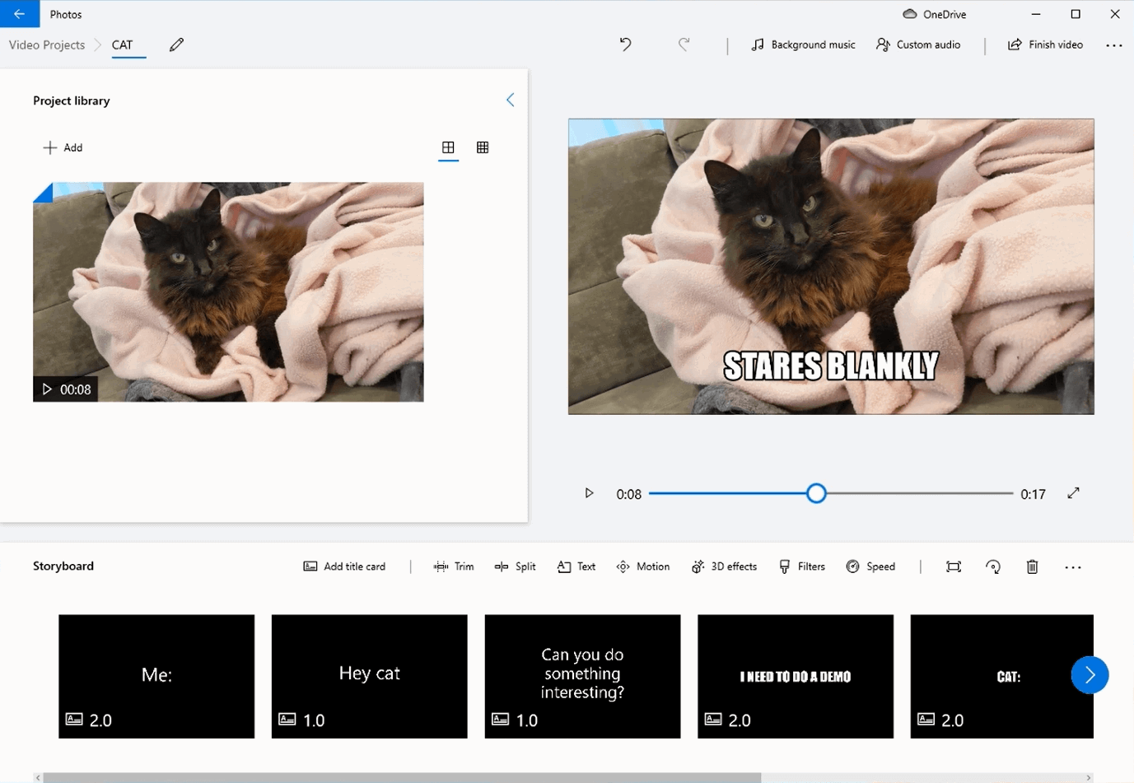This screenshot has height=783, width=1134.
Task: Click Finish video to export
Action: click(x=1045, y=44)
